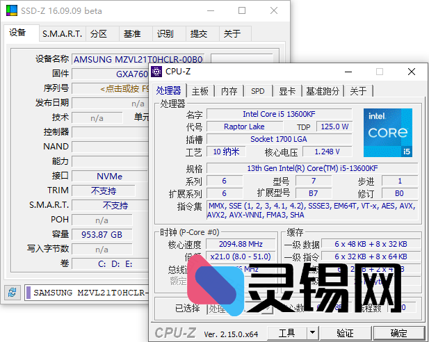The height and width of the screenshot is (342, 429).
Task: Click the S.M.A.R.T. row value 不支持
Action: point(111,206)
